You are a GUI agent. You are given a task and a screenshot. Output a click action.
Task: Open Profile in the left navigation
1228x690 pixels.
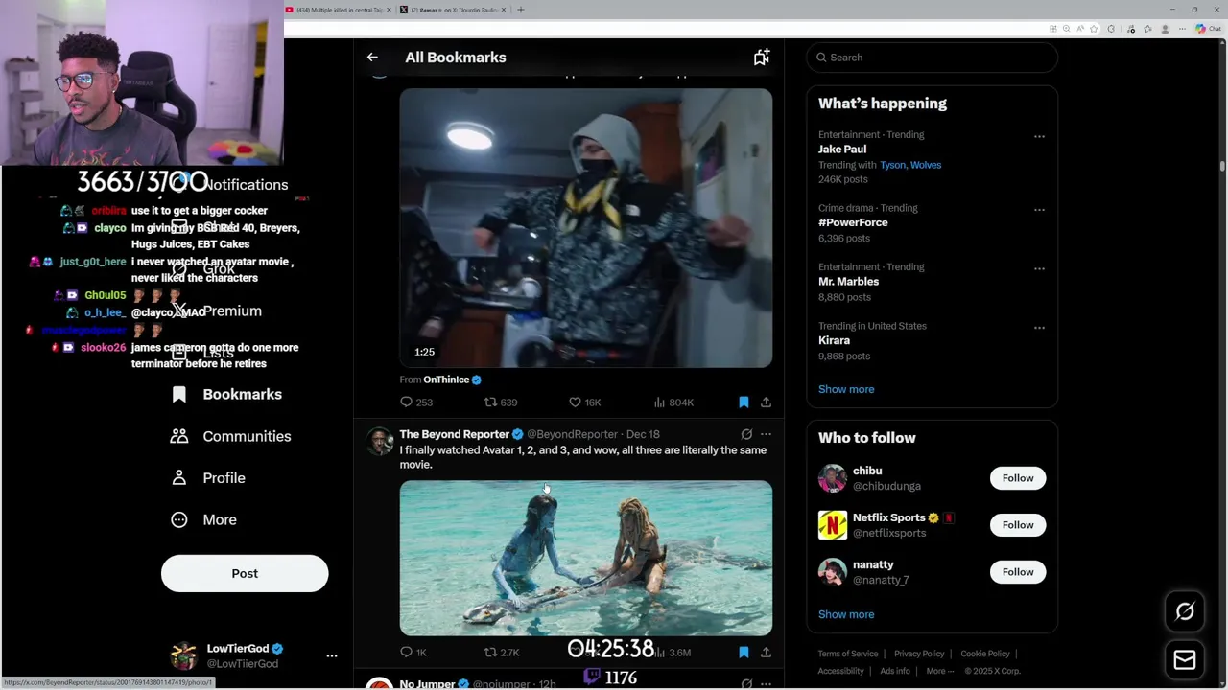(x=207, y=477)
